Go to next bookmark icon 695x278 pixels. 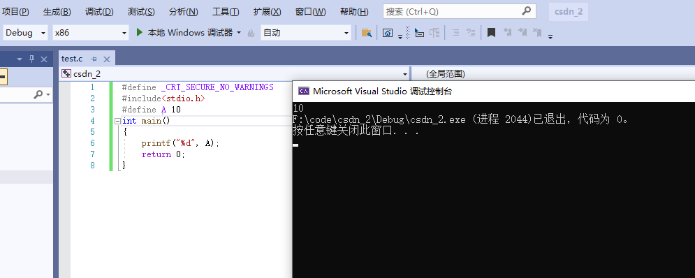(x=522, y=32)
